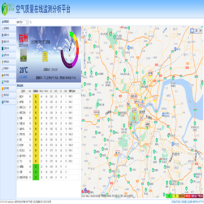Click the green 优 swatch in map legend
This screenshot has width=204, height=204.
coord(169,196)
